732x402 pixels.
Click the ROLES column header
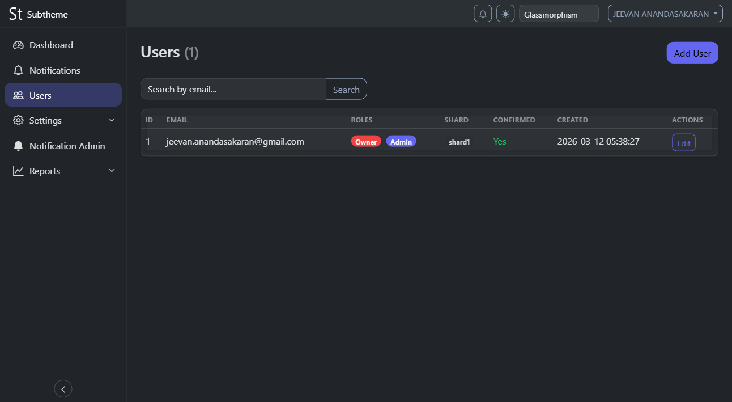pos(361,120)
